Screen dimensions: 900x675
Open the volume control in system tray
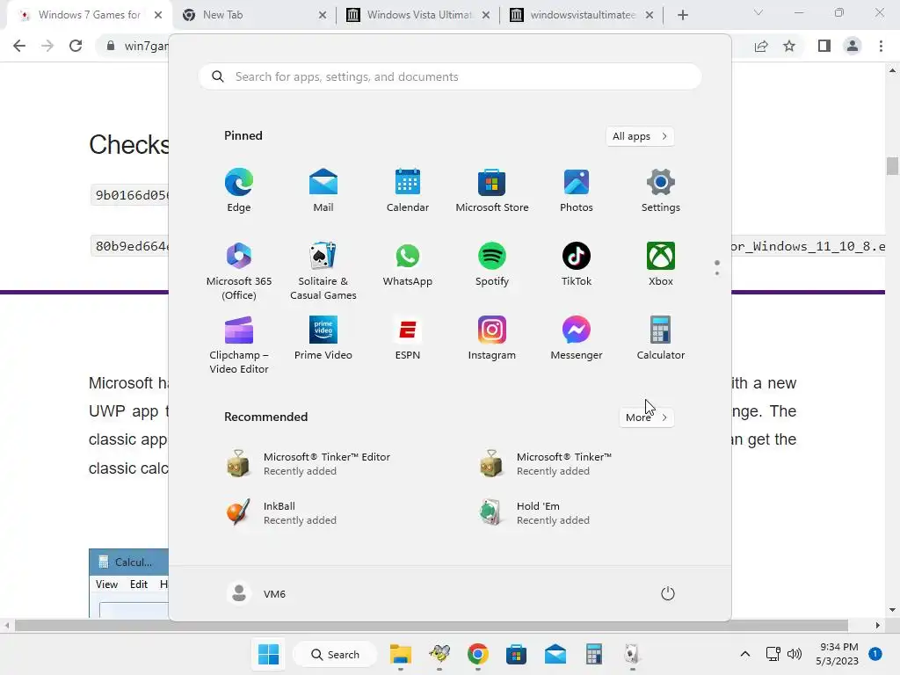point(795,654)
